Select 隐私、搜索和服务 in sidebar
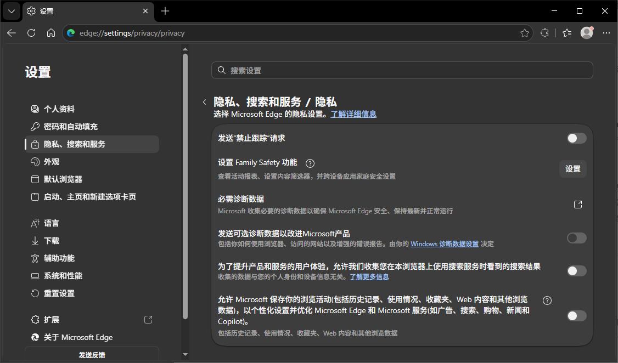 (92, 144)
